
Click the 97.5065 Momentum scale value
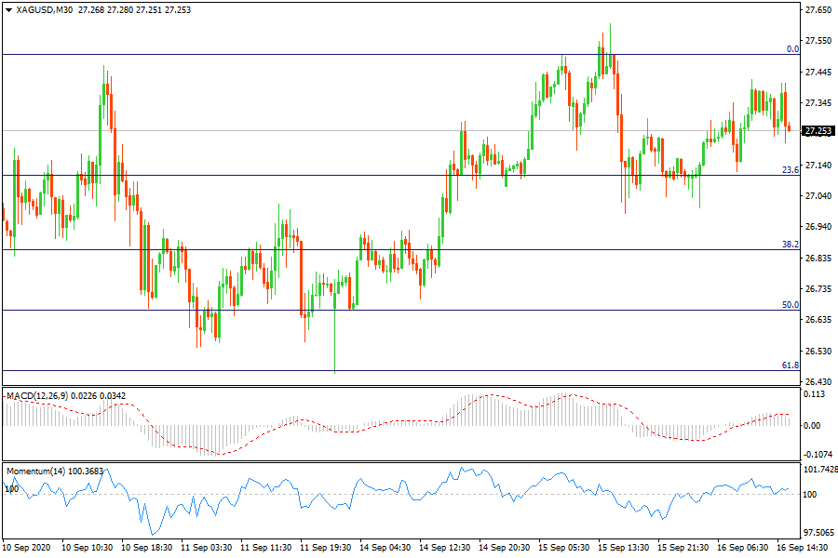point(819,533)
